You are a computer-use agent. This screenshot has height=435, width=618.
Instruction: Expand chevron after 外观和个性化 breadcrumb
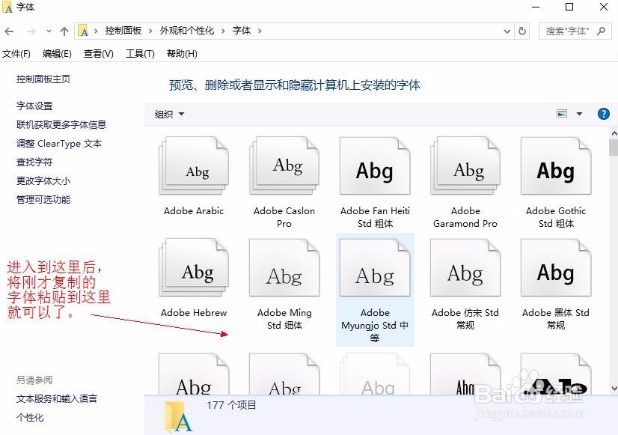[x=223, y=31]
